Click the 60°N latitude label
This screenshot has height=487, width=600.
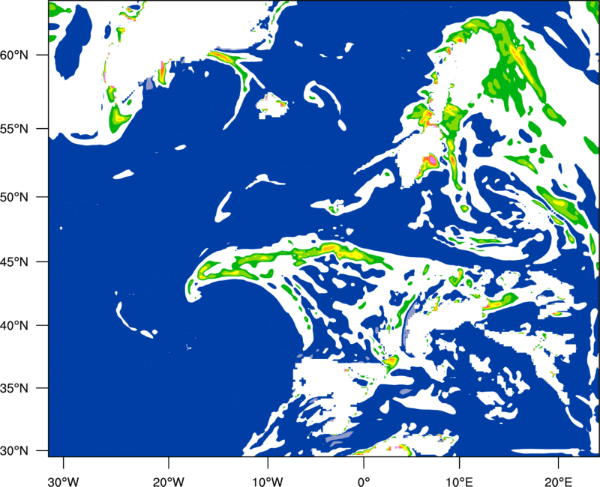tap(14, 55)
